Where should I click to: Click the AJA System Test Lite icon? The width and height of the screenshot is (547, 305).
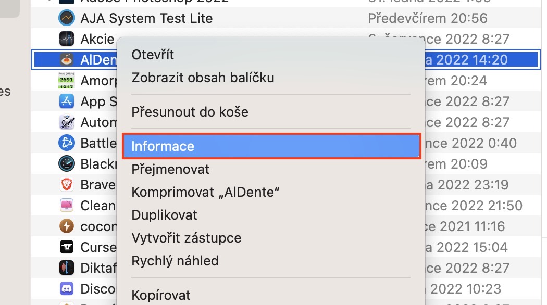pos(67,18)
